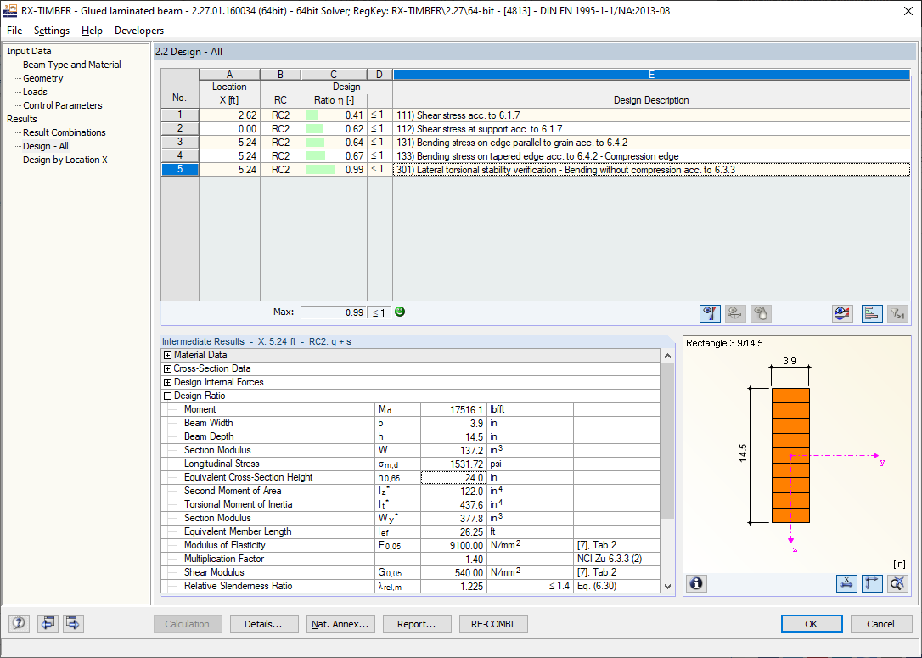Click Moment value 17516.1 cell
922x658 pixels.
[453, 410]
